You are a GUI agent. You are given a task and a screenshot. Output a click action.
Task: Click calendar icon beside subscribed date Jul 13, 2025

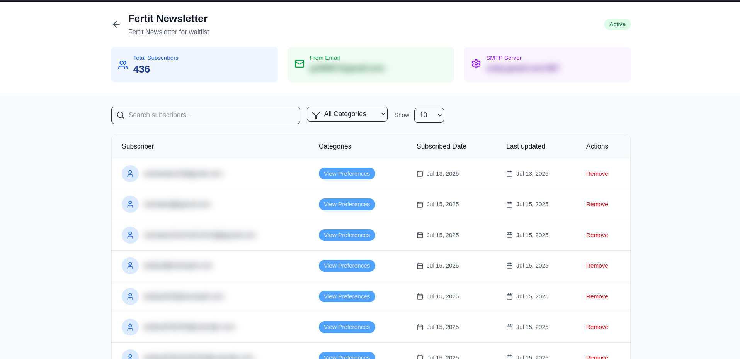point(420,174)
